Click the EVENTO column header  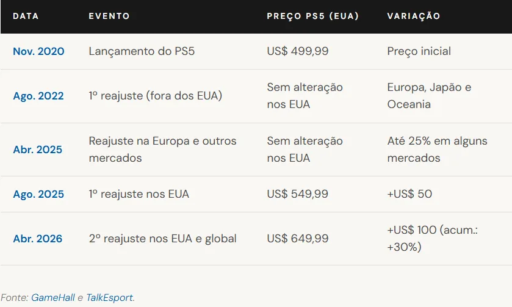(x=109, y=16)
